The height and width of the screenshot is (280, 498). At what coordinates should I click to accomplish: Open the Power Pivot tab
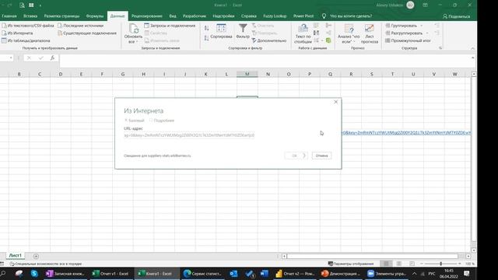303,16
